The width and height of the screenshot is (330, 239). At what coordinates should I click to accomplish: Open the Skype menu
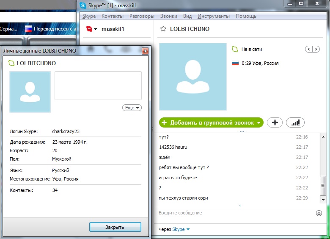coord(89,16)
